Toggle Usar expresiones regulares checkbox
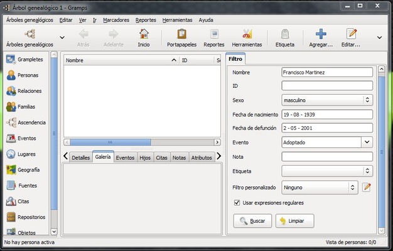Viewport: 393px width, 251px height. pos(237,203)
